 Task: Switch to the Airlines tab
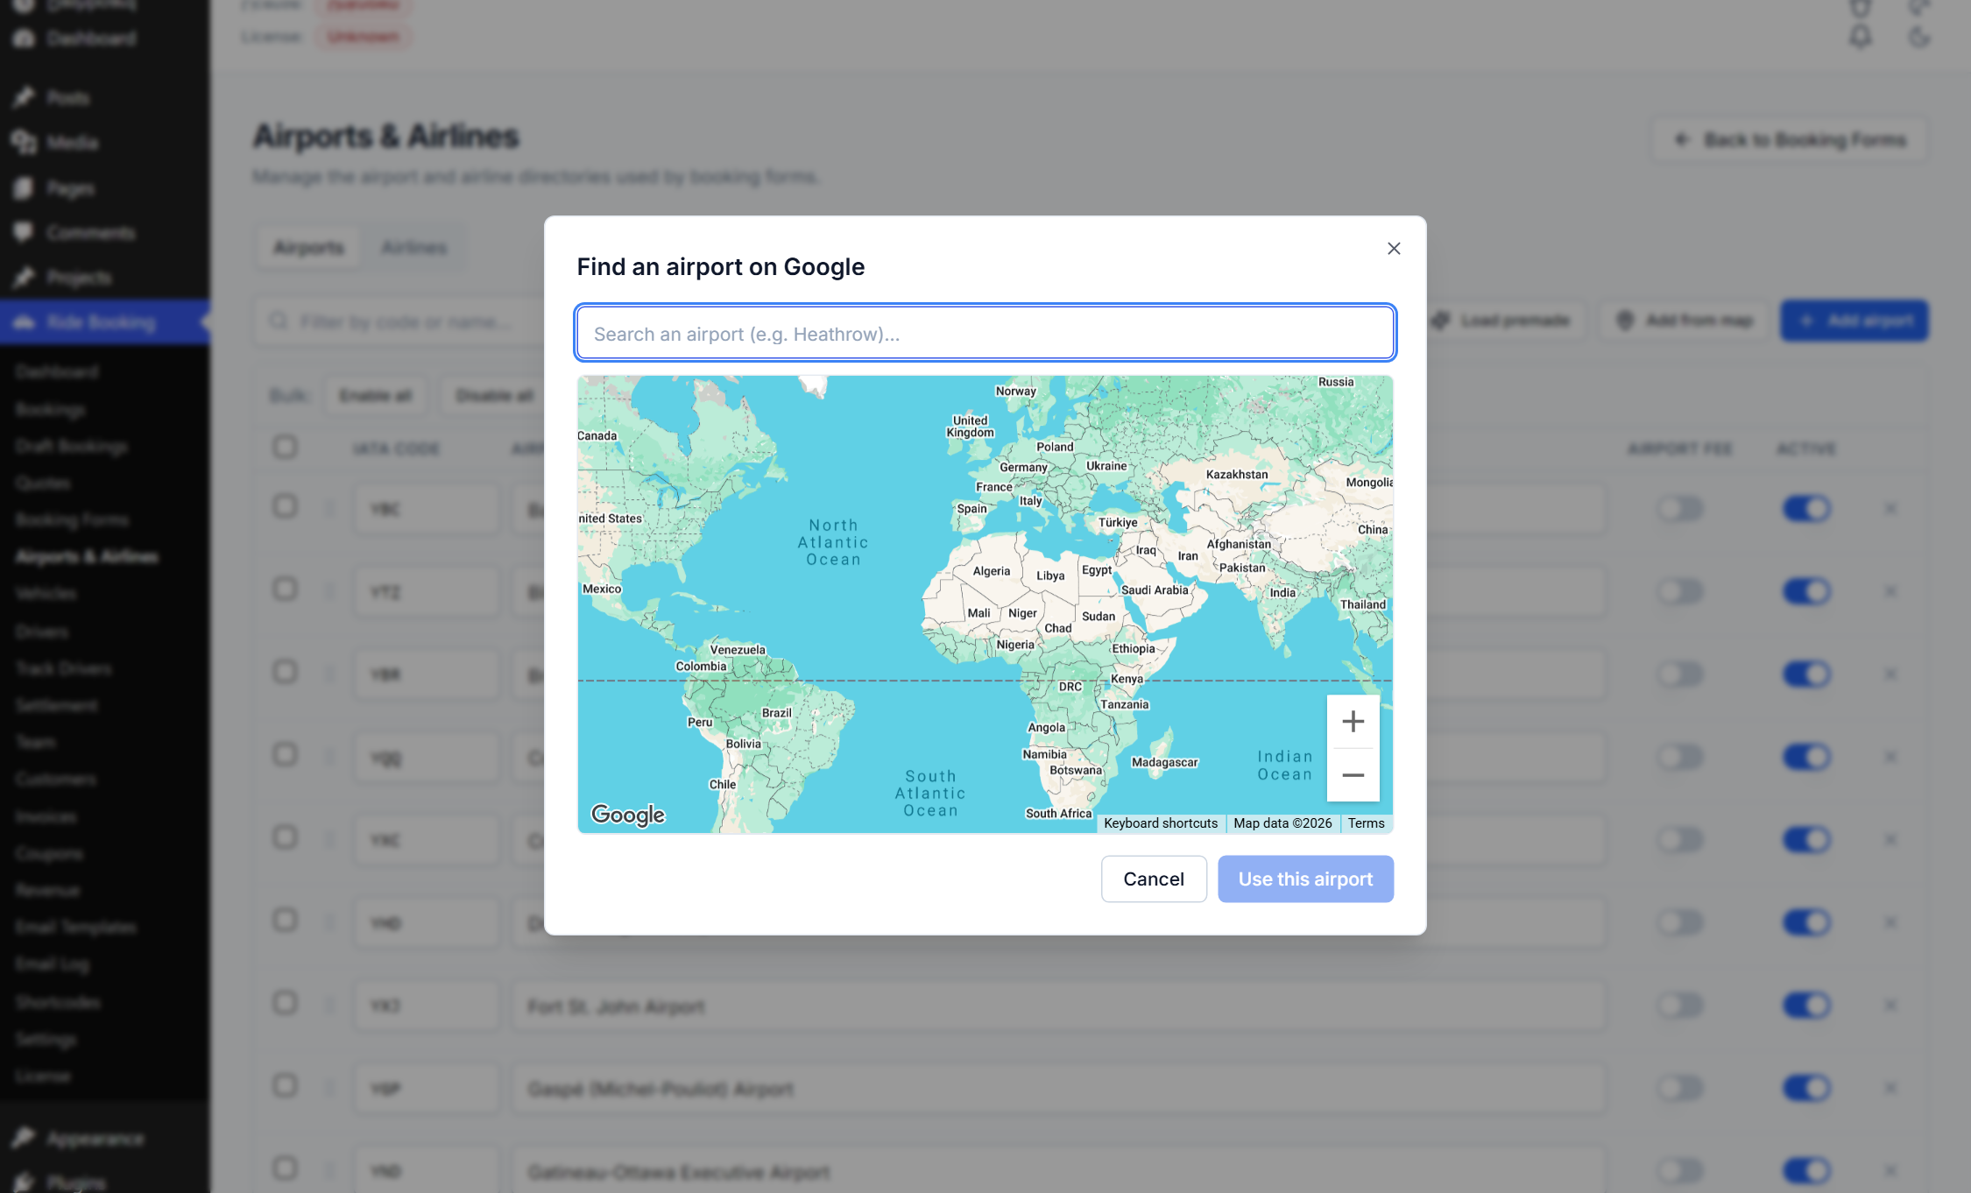[413, 248]
